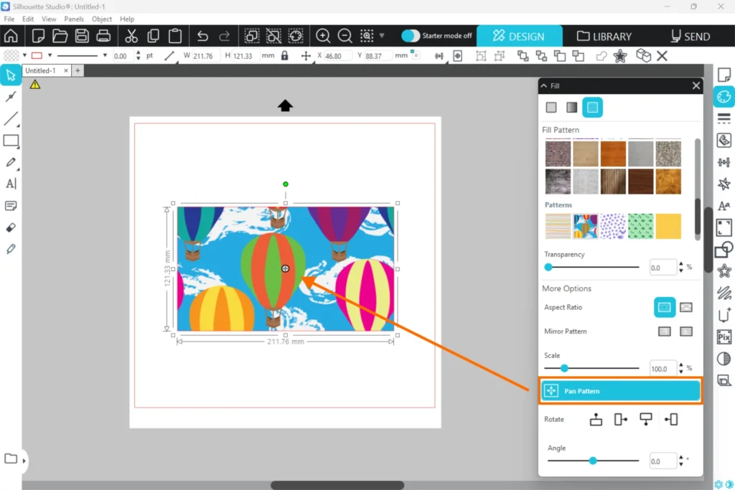Click the Pan Pattern button
The height and width of the screenshot is (490, 735).
pos(620,391)
